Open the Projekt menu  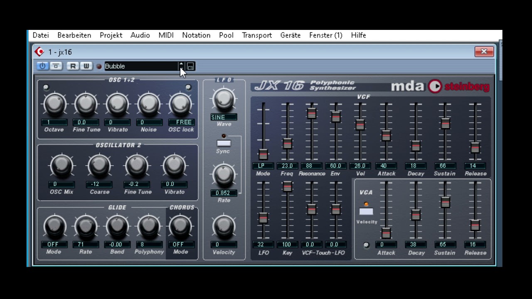[x=111, y=35]
